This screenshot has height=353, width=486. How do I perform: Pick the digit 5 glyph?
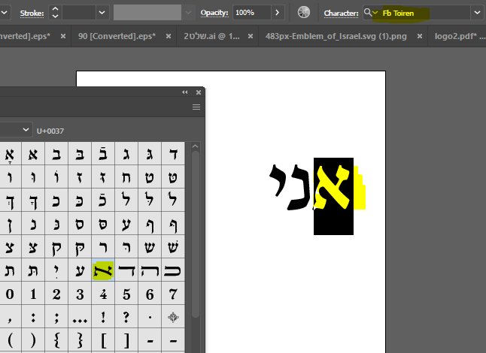[126, 294]
